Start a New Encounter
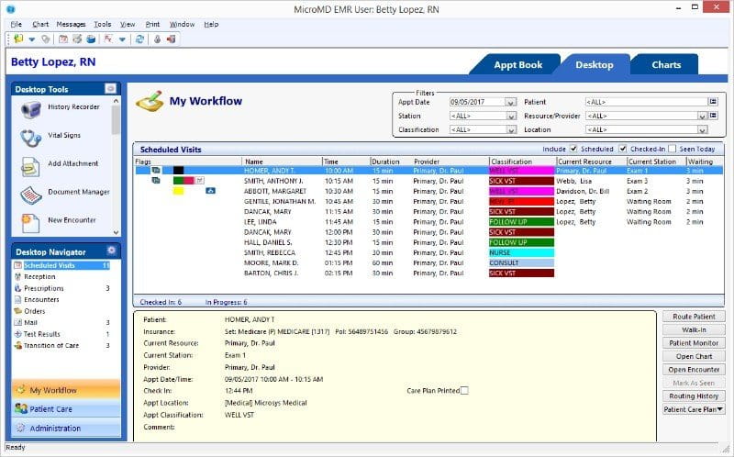Viewport: 734px width, 457px height. (58, 221)
